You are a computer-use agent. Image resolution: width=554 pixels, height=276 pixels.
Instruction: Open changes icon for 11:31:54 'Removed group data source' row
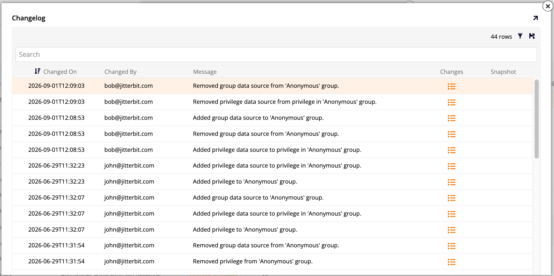pos(452,246)
